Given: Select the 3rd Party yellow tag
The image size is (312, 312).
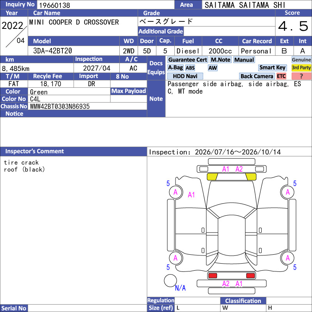Looking at the screenshot, I should (301, 67).
